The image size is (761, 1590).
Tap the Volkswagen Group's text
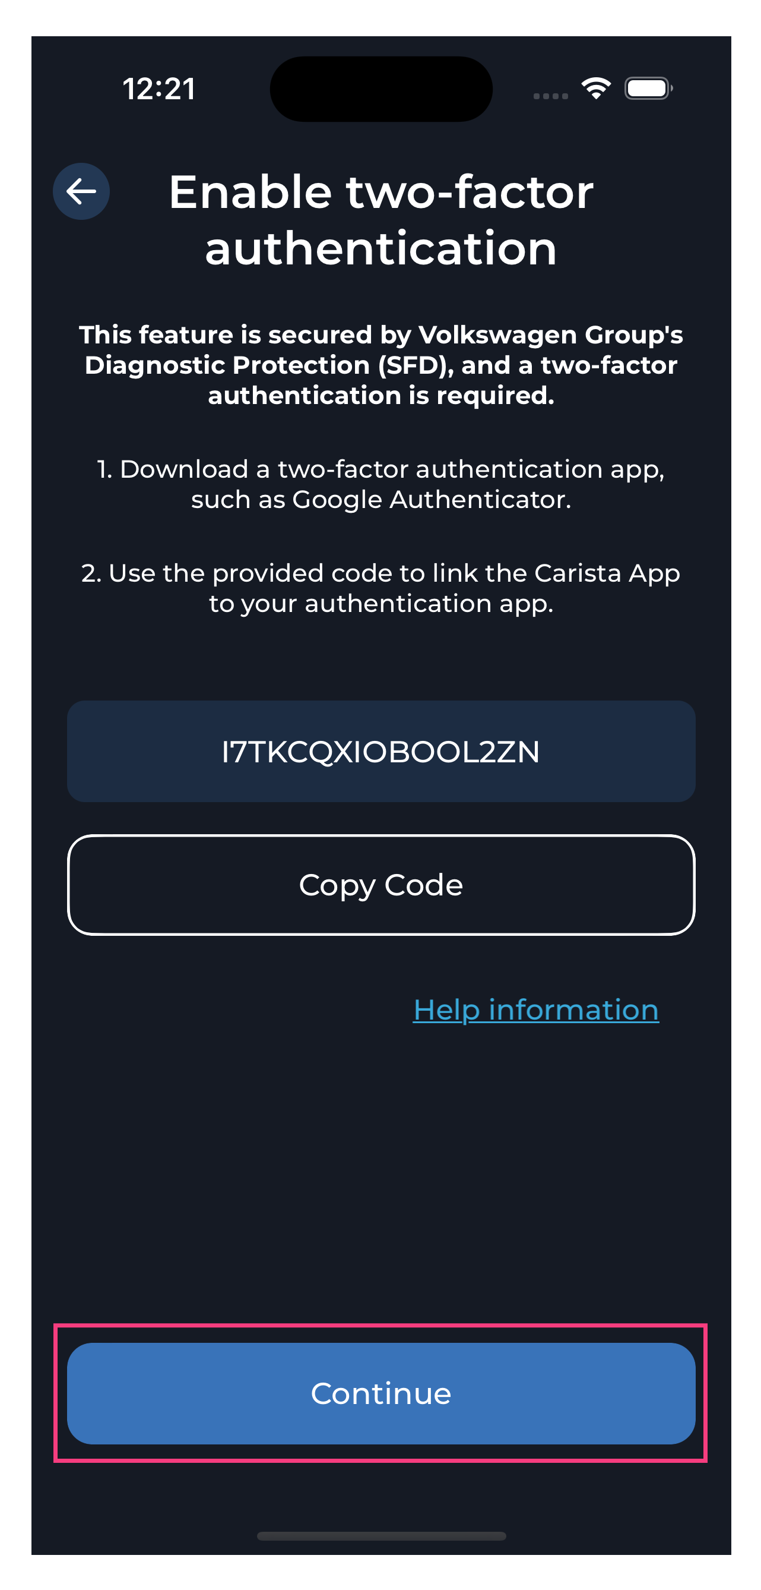550,335
